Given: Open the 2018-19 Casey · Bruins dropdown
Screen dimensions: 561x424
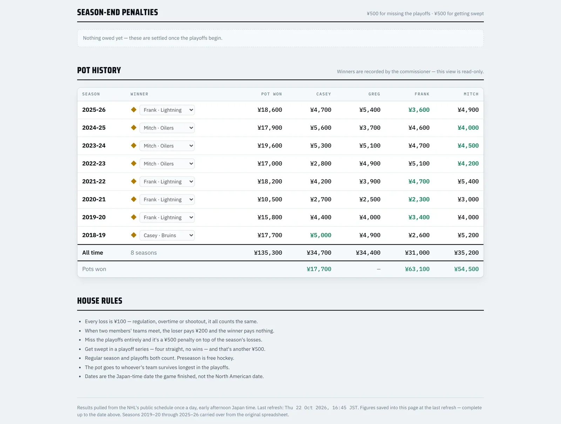Looking at the screenshot, I should coord(167,235).
